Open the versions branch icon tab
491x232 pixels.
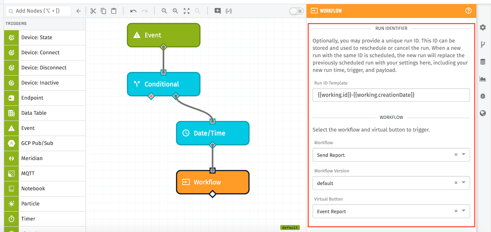pyautogui.click(x=483, y=45)
